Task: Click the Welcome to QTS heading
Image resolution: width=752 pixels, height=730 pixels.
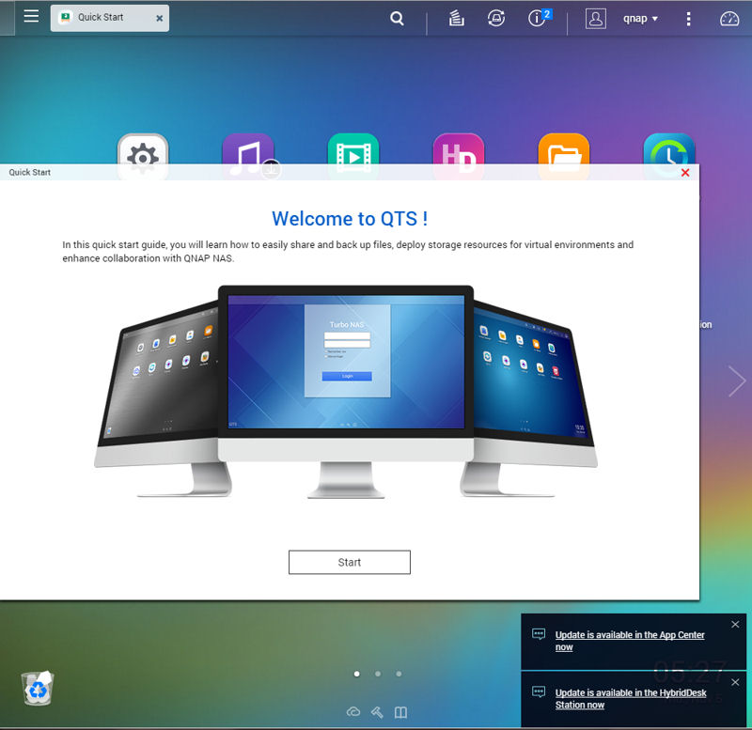Action: coord(350,219)
